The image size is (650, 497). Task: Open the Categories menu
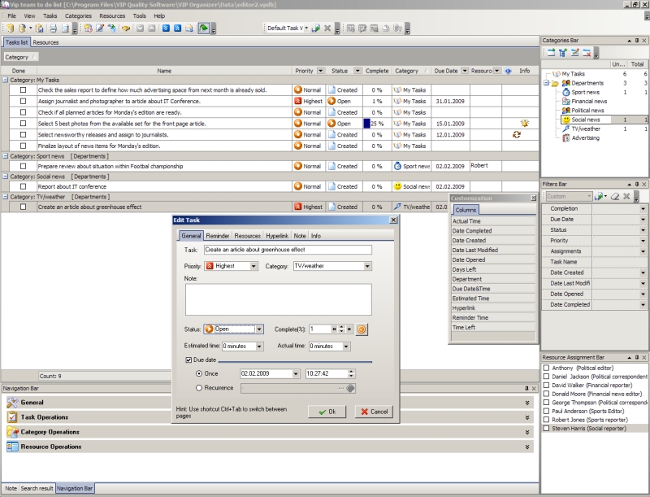78,15
